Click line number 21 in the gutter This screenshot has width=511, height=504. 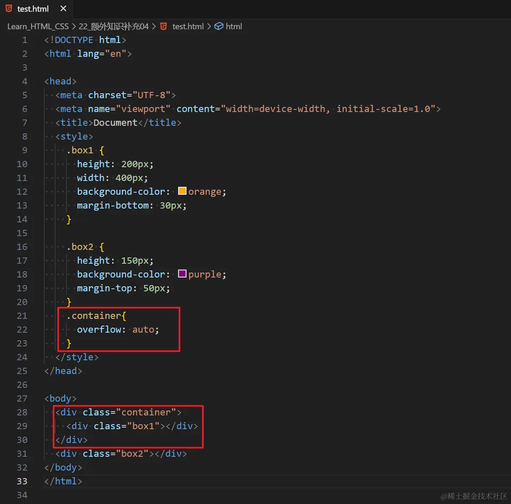pos(22,316)
